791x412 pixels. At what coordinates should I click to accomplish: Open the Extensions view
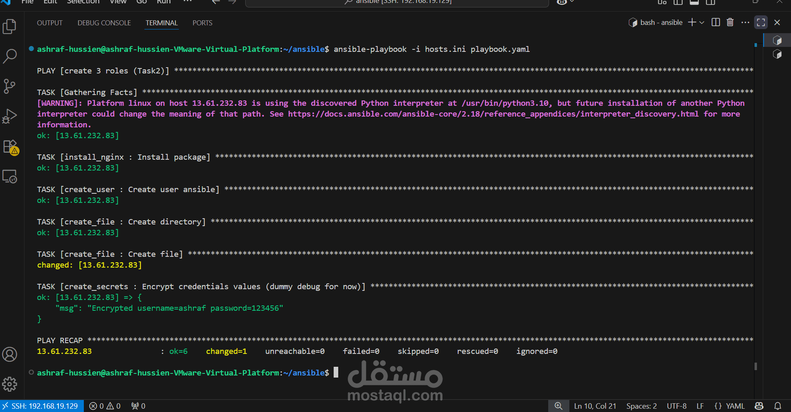point(10,146)
